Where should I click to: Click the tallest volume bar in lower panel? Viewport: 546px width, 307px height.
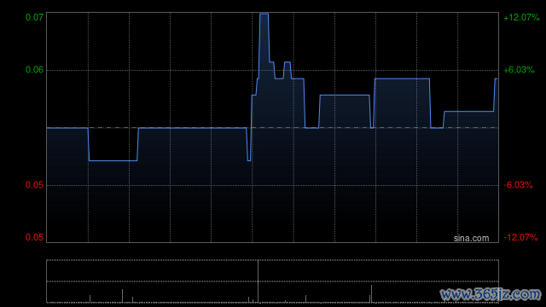coord(258,281)
